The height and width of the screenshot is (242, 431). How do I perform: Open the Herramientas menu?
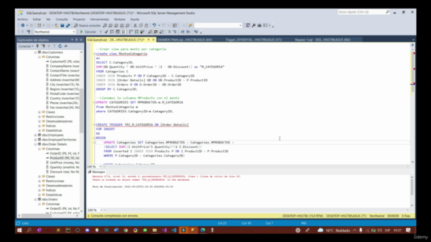click(99, 19)
